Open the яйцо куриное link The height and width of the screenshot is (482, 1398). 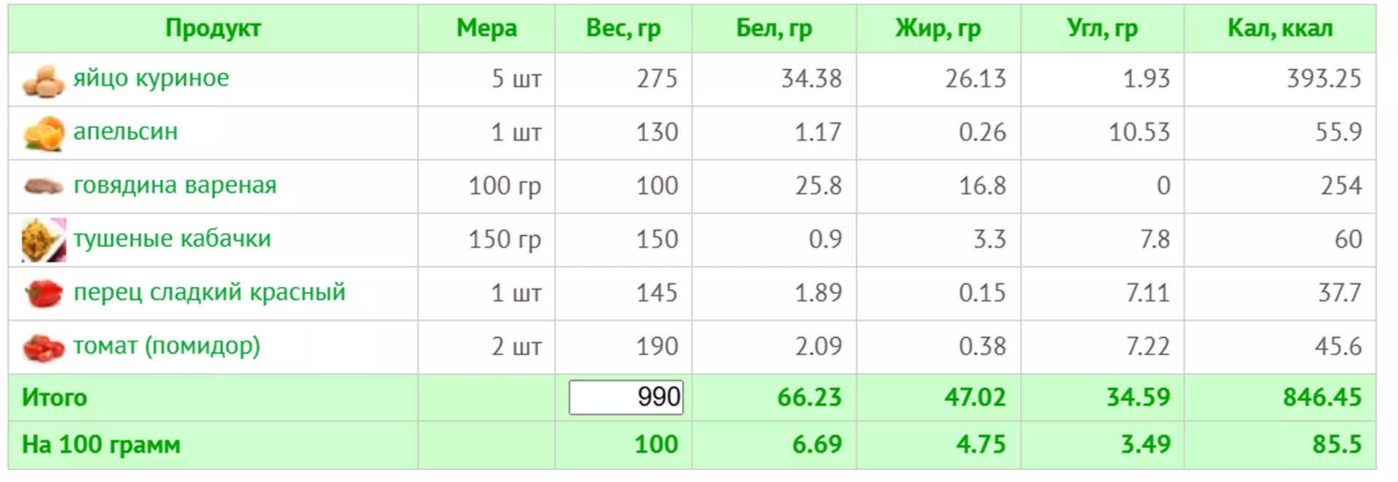151,78
